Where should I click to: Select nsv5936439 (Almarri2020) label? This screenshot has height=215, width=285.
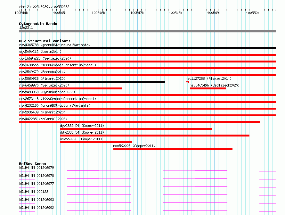point(42,112)
